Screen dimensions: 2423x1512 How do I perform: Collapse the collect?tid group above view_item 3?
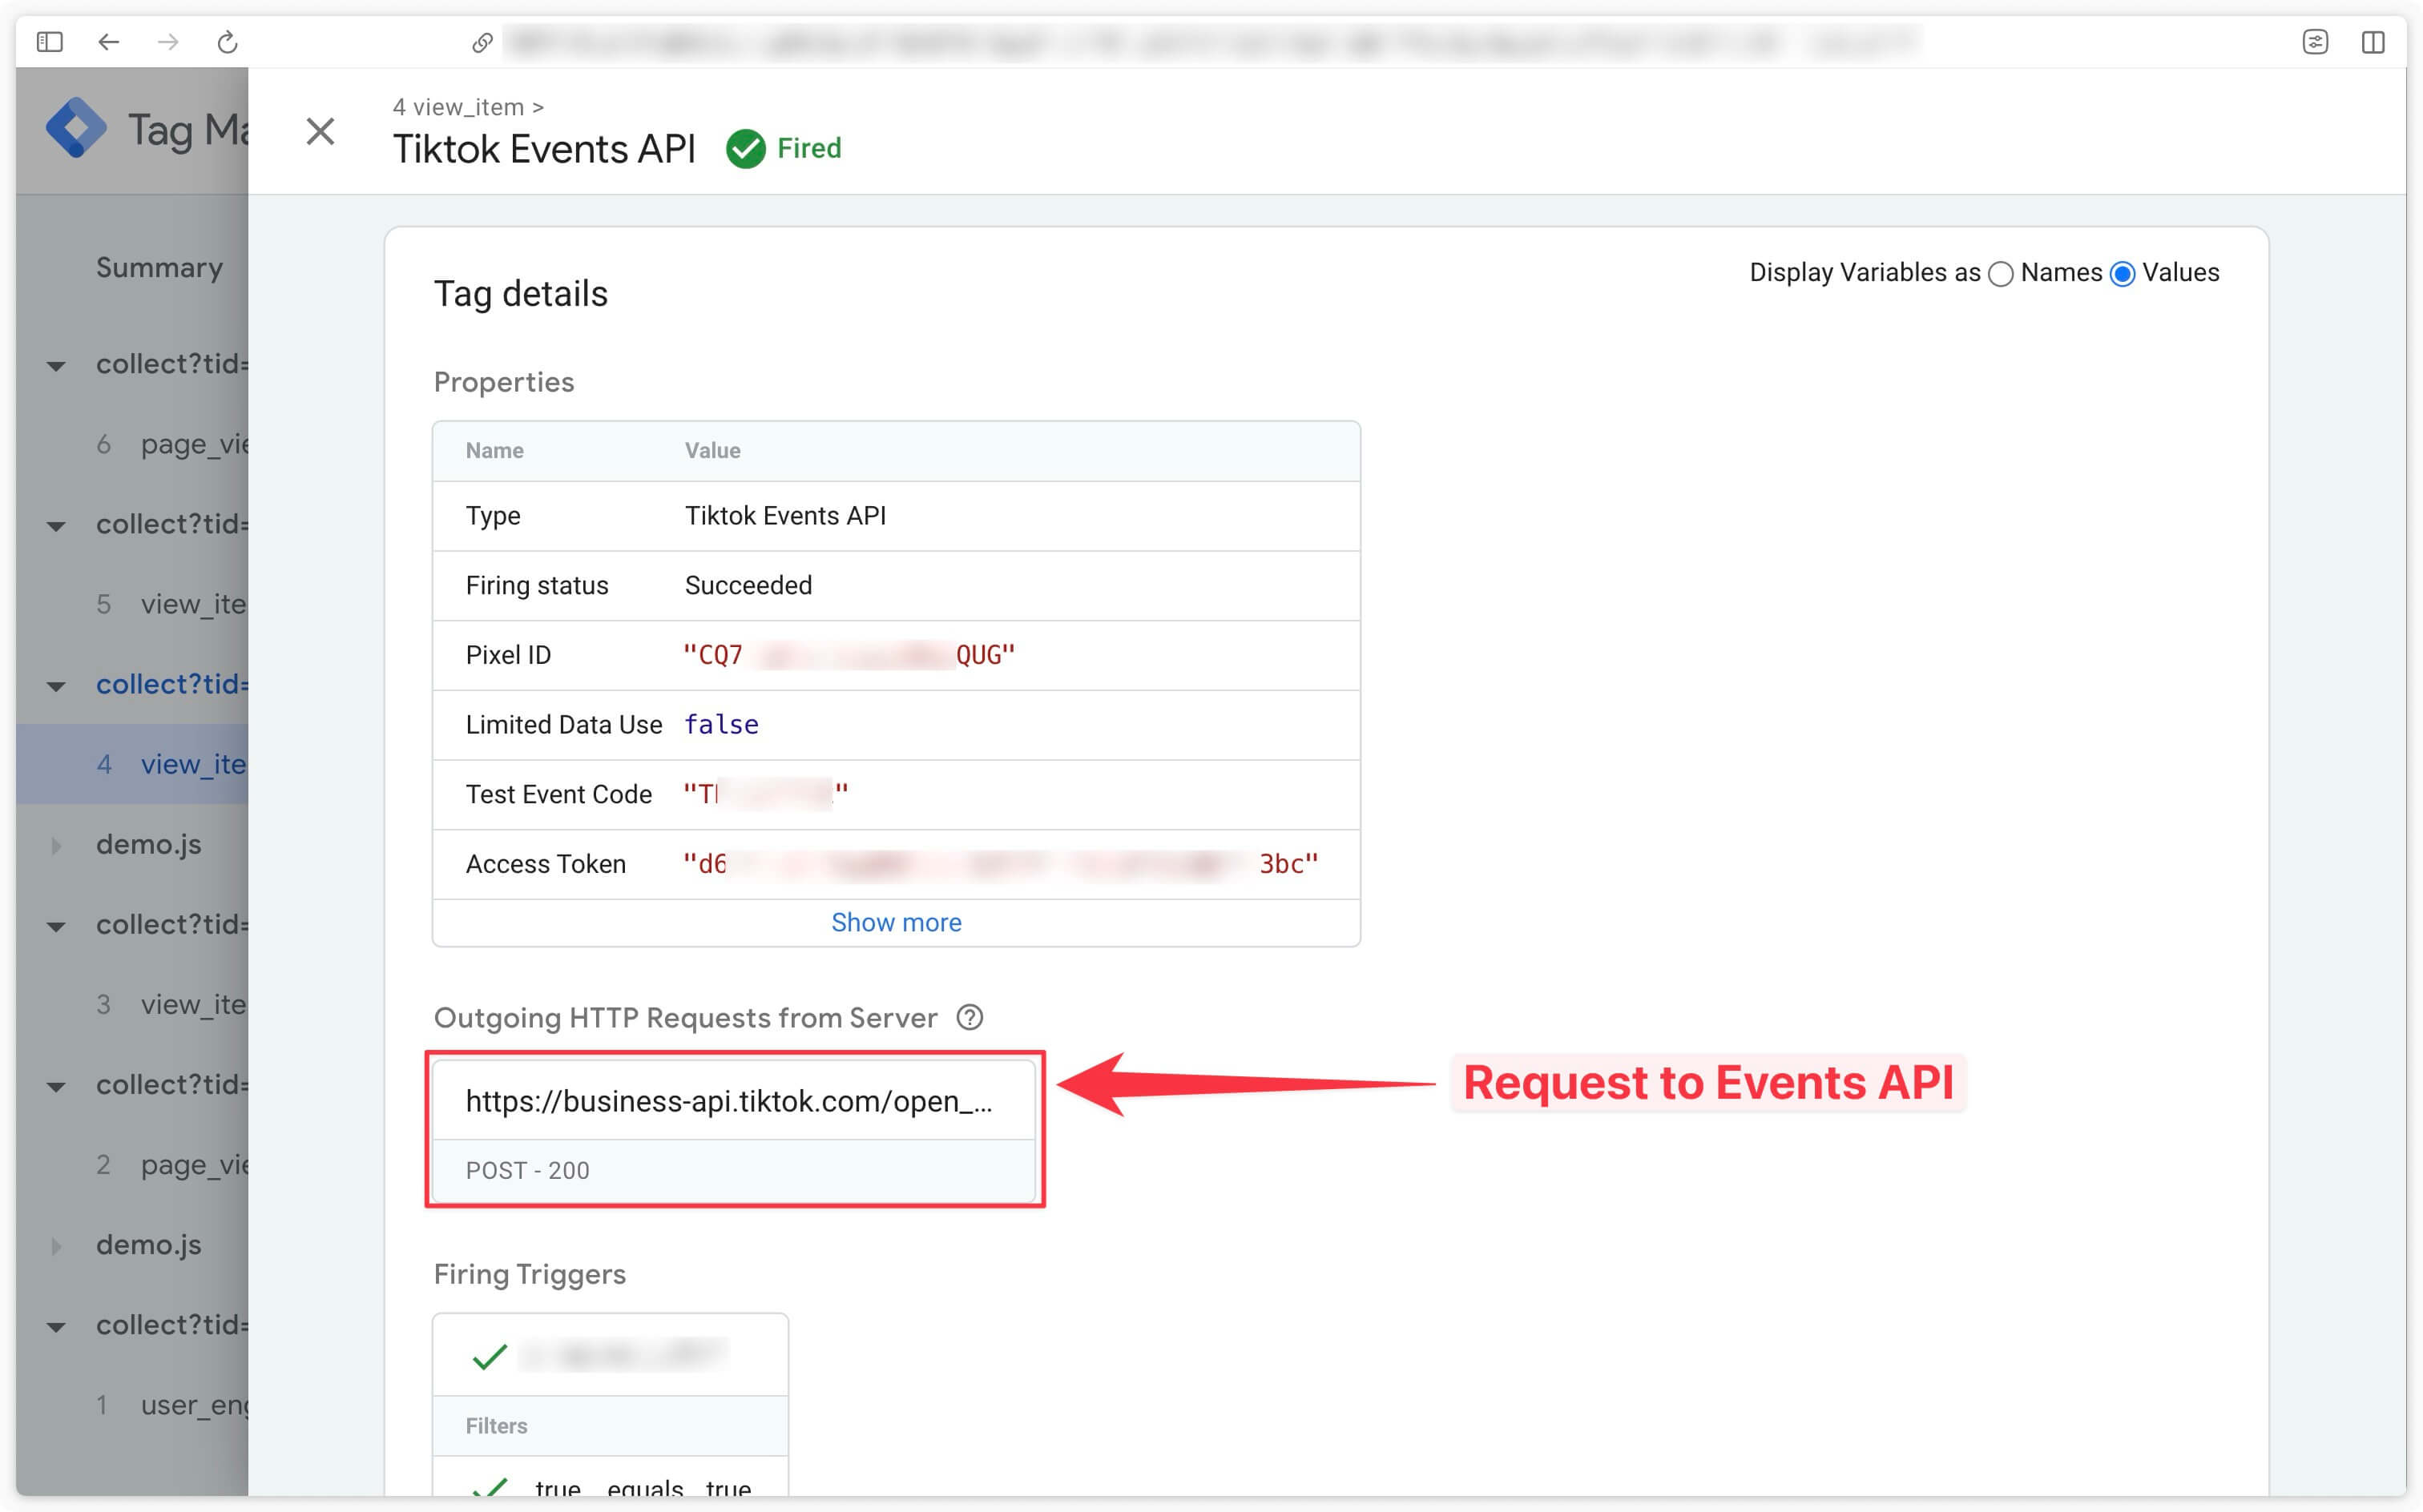pyautogui.click(x=57, y=926)
